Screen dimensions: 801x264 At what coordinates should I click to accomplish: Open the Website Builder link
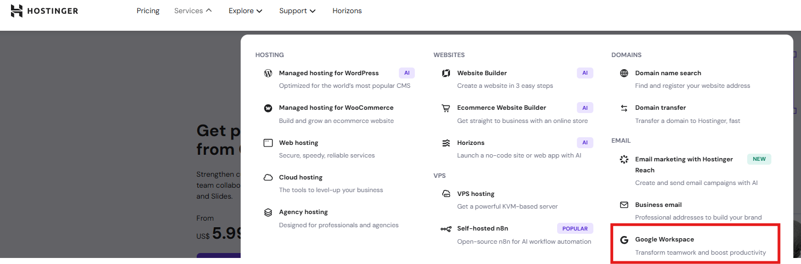pos(482,73)
